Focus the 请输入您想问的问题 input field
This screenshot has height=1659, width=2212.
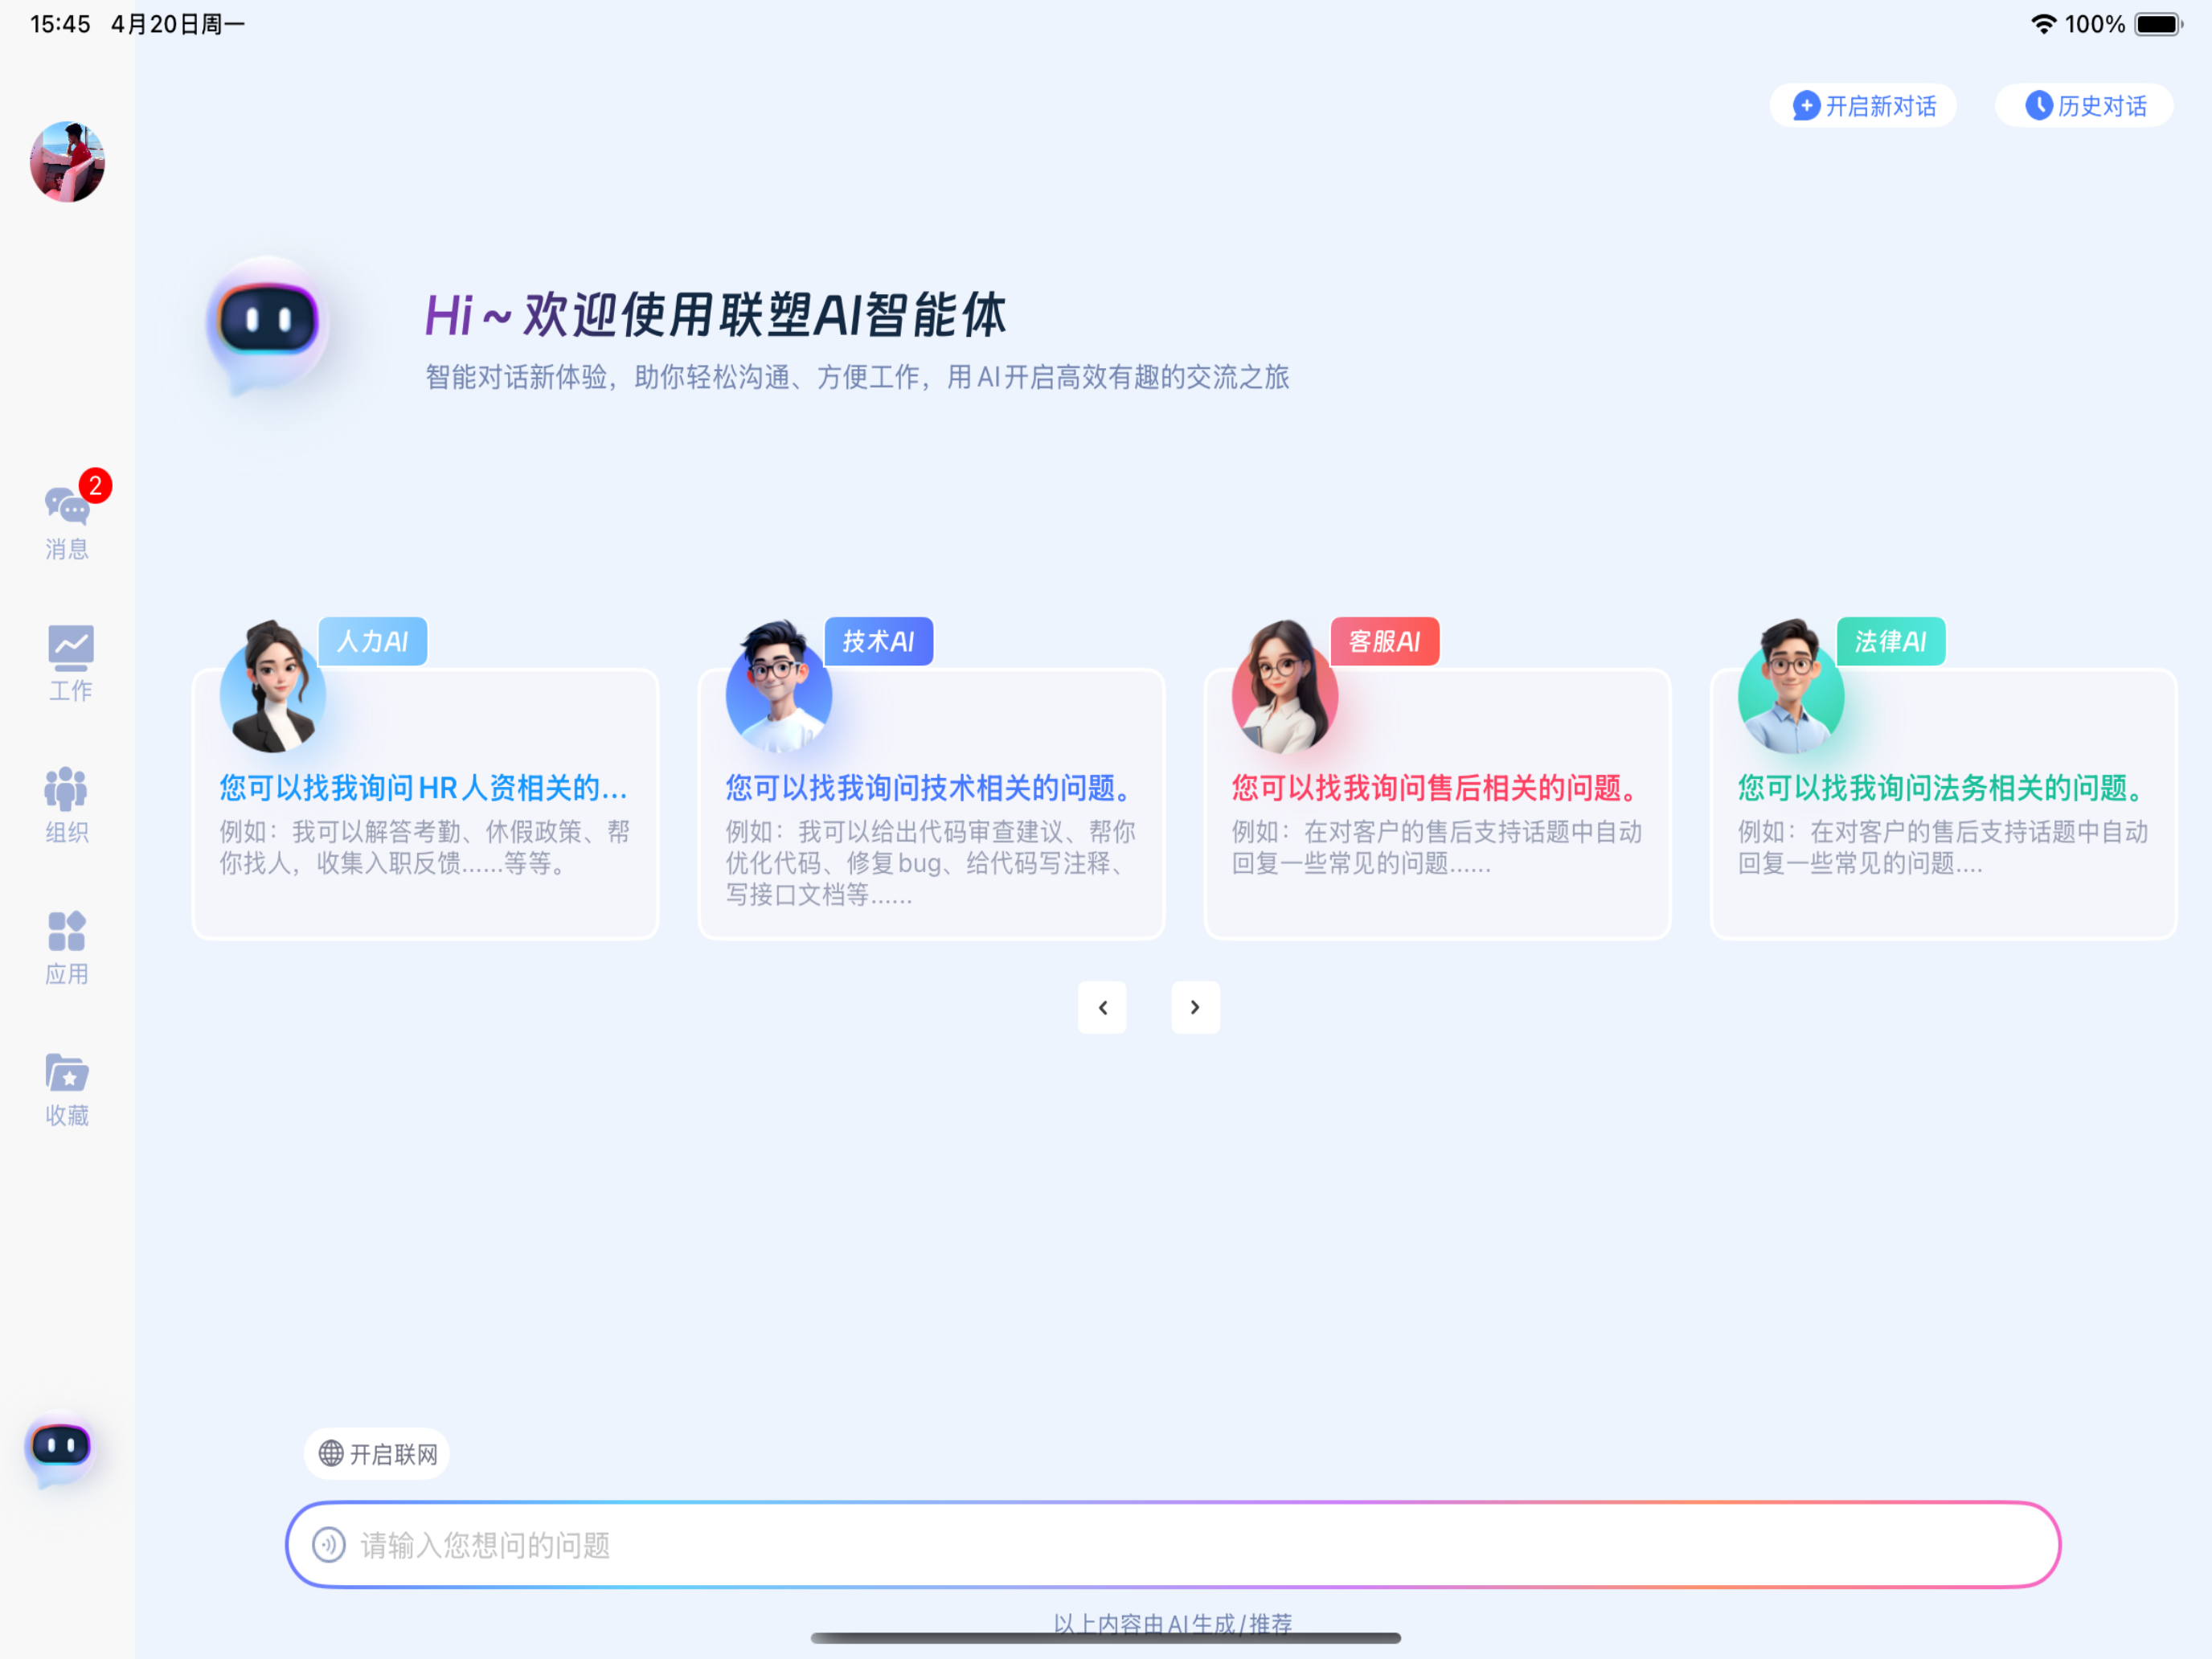[x=1173, y=1546]
